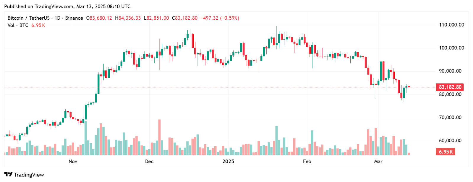Select the Bitcoin / TetherUS symbol title

tap(29, 18)
